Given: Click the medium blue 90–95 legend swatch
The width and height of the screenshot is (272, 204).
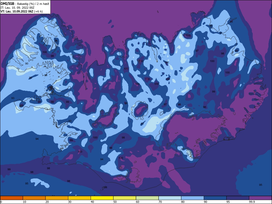Looking at the screenshot, I should 215,198.
